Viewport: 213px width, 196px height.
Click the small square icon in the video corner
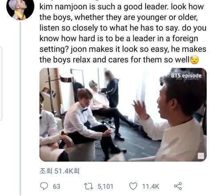tap(201, 156)
